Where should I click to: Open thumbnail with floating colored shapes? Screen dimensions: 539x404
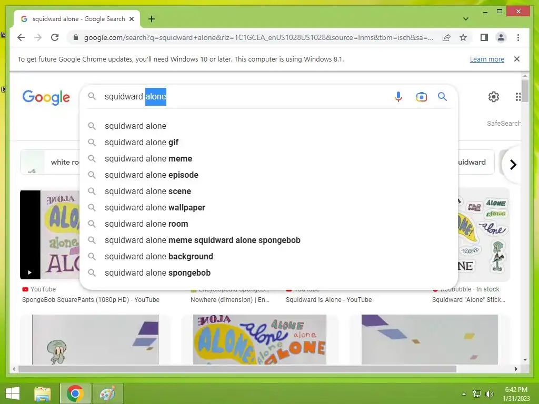tap(430, 339)
